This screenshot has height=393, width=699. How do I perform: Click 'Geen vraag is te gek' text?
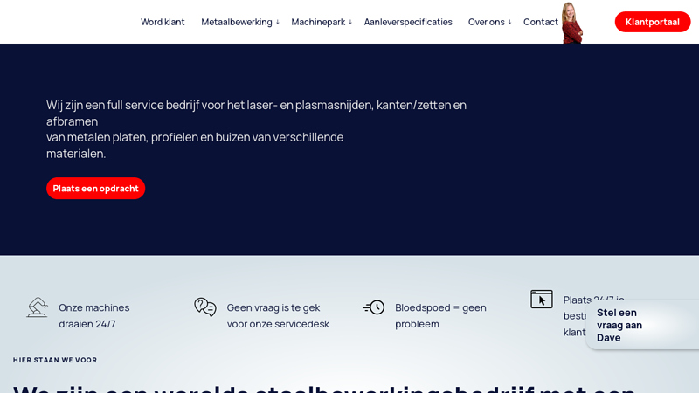(x=273, y=307)
